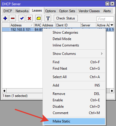Click the blue plus Add icon
Screen dimensions: 116x126
pos(5,18)
